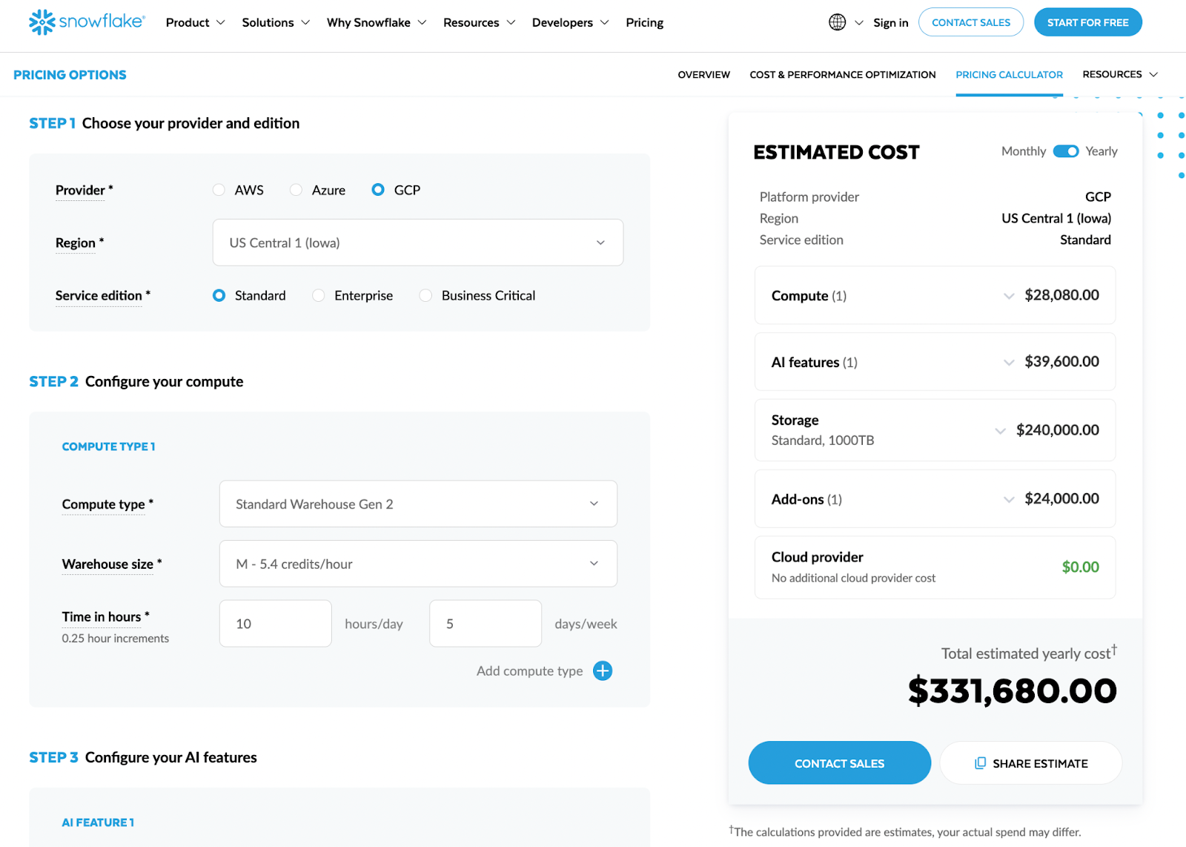This screenshot has width=1186, height=847.
Task: Select GCP provider radio button
Action: tap(378, 190)
